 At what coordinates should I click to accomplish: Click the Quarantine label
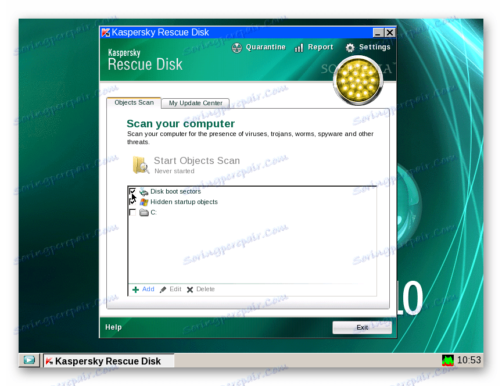[x=266, y=47]
